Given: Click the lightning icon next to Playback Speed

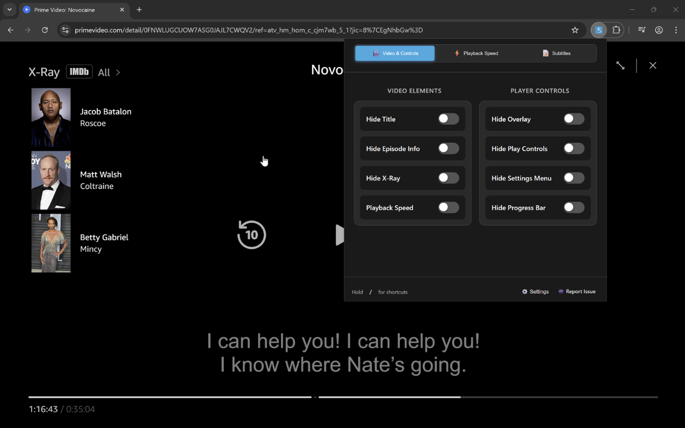Looking at the screenshot, I should coord(457,53).
